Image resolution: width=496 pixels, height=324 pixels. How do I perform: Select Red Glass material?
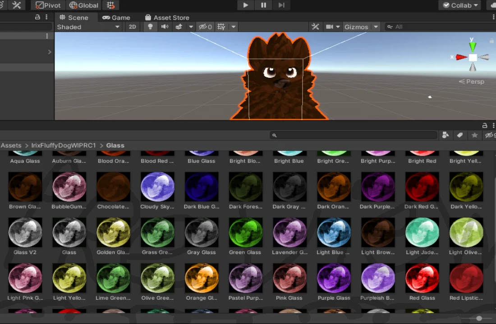coord(422,278)
